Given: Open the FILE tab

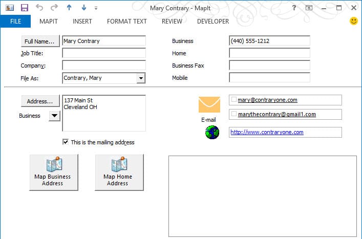Looking at the screenshot, I should pos(15,21).
